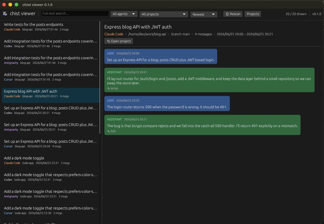324x224 pixels.
Task: Click the Open project button
Action: [119, 41]
